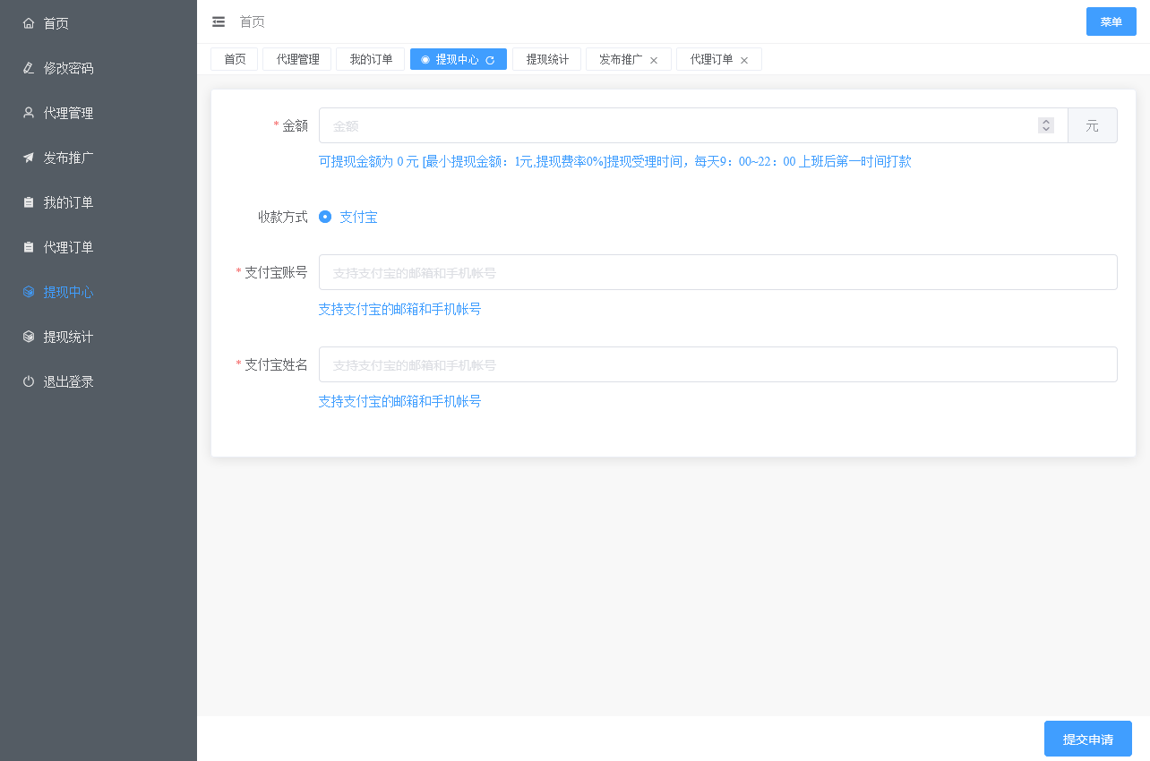Click the 支付宝姓名 input field

[717, 364]
